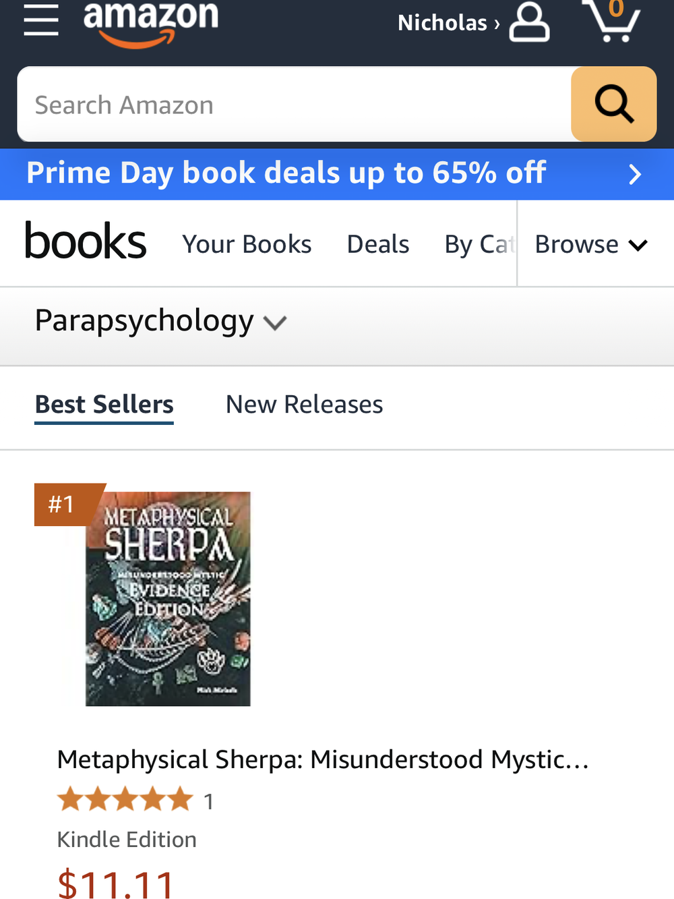Open the Your Books menu item

click(x=247, y=244)
